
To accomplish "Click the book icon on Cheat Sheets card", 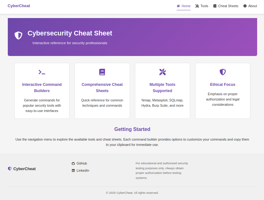I will tap(102, 72).
